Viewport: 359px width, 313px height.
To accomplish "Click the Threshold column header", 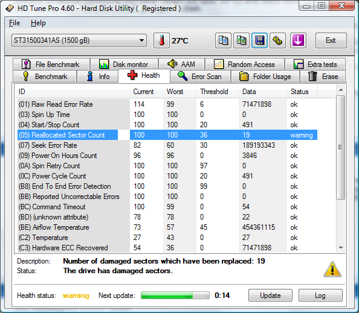I will tap(217, 92).
